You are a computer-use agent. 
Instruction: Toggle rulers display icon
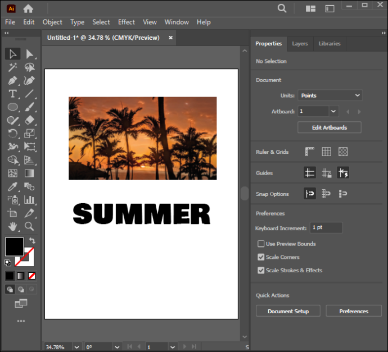tap(310, 152)
